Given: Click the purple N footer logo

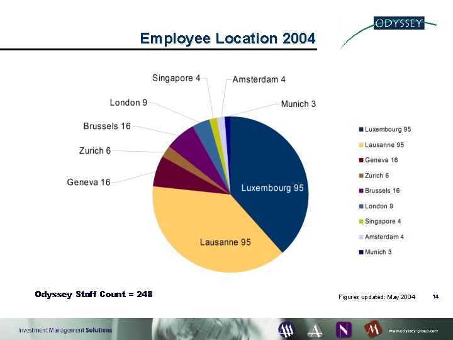Looking at the screenshot, I should 344,329.
